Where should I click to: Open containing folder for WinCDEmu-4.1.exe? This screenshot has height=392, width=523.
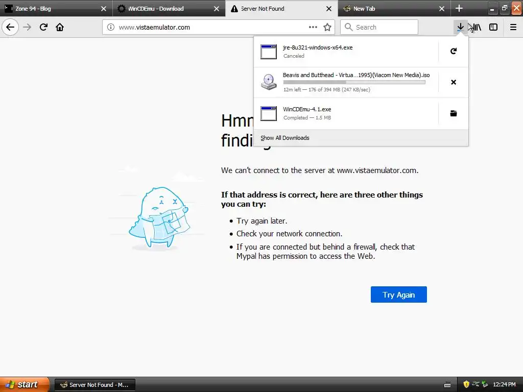(x=454, y=113)
